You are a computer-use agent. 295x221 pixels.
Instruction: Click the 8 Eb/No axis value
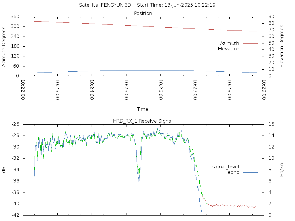pyautogui.click(x=270, y=170)
